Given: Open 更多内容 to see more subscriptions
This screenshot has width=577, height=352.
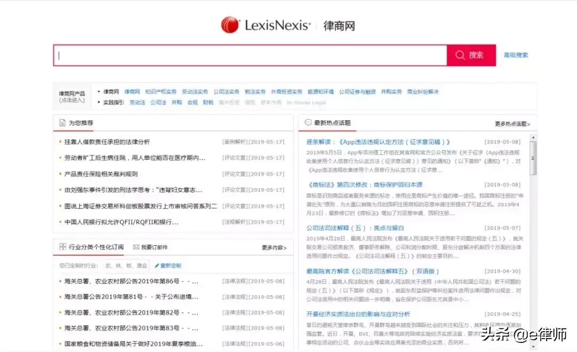Looking at the screenshot, I should pos(274,247).
